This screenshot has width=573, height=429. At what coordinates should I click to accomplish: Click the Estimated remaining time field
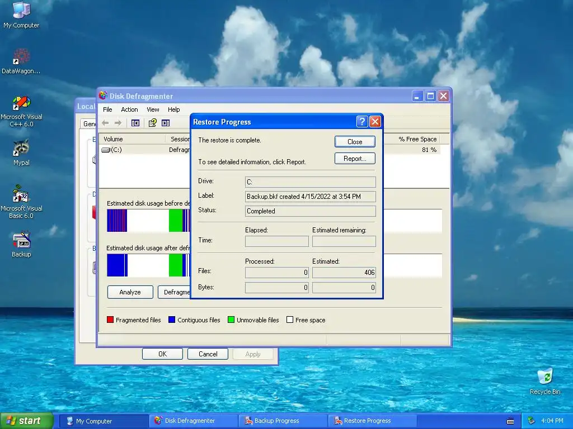[344, 241]
